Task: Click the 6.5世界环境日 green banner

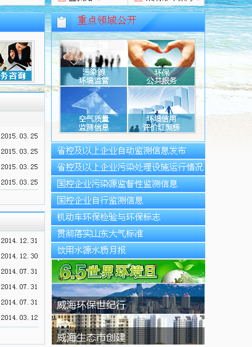Action: click(128, 271)
